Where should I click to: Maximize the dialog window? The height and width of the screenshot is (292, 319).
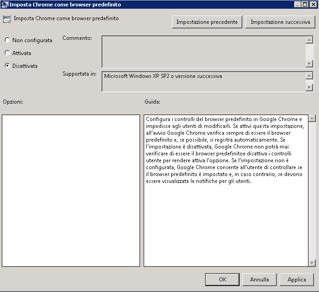(305, 5)
